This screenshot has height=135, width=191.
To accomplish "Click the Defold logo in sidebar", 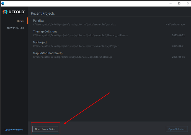I will coord(14,12).
